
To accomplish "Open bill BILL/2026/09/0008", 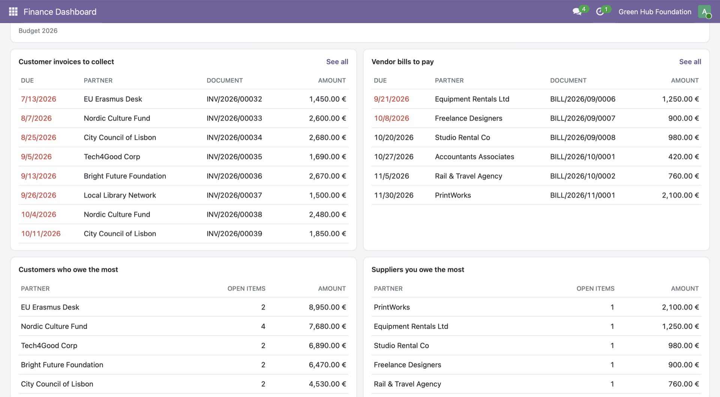I will point(583,137).
